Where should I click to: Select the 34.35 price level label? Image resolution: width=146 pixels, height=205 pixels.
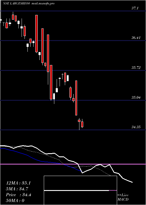[x=136, y=127]
